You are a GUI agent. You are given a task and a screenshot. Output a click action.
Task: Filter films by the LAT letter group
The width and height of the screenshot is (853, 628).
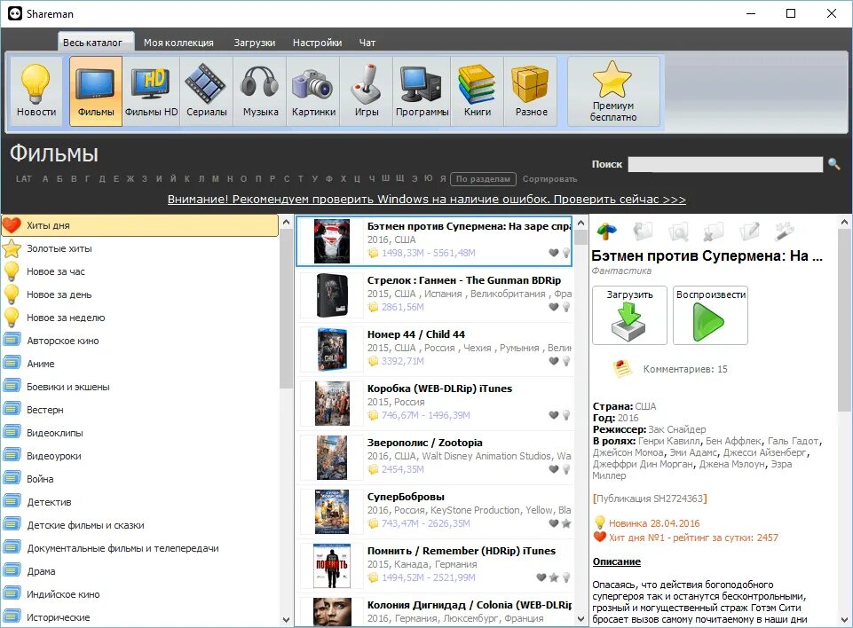coord(23,179)
